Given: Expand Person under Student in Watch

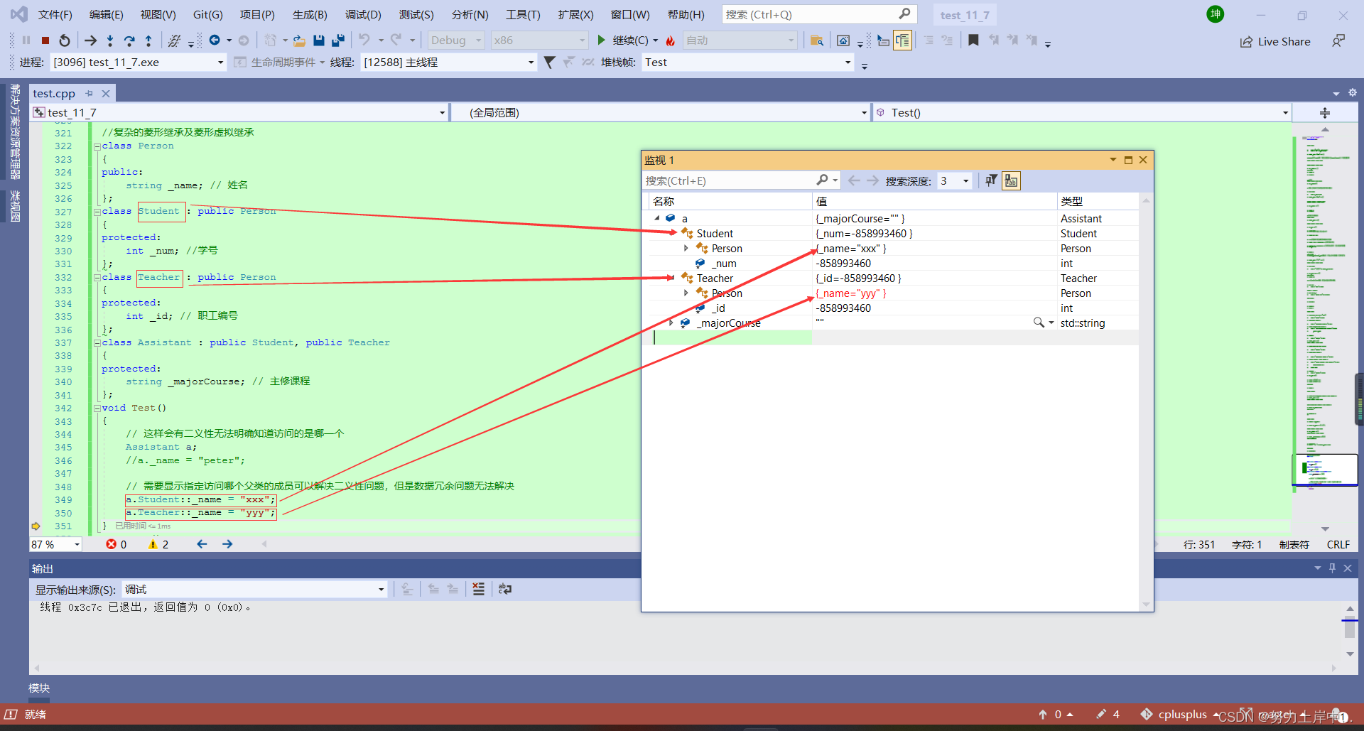Looking at the screenshot, I should [x=686, y=248].
